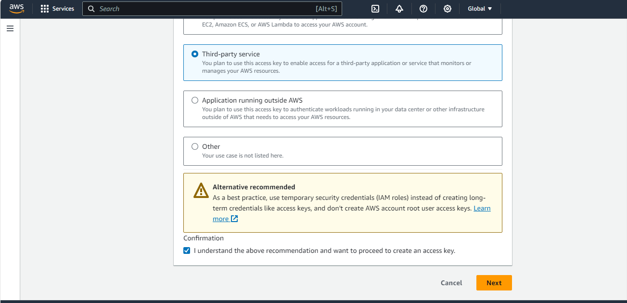Select Application running outside AWS option

(195, 100)
